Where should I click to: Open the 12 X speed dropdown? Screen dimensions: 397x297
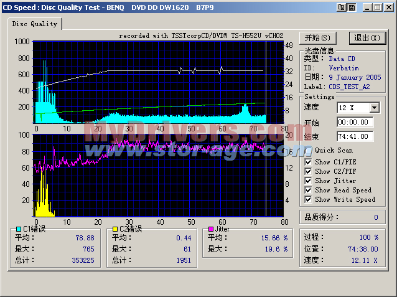point(374,108)
